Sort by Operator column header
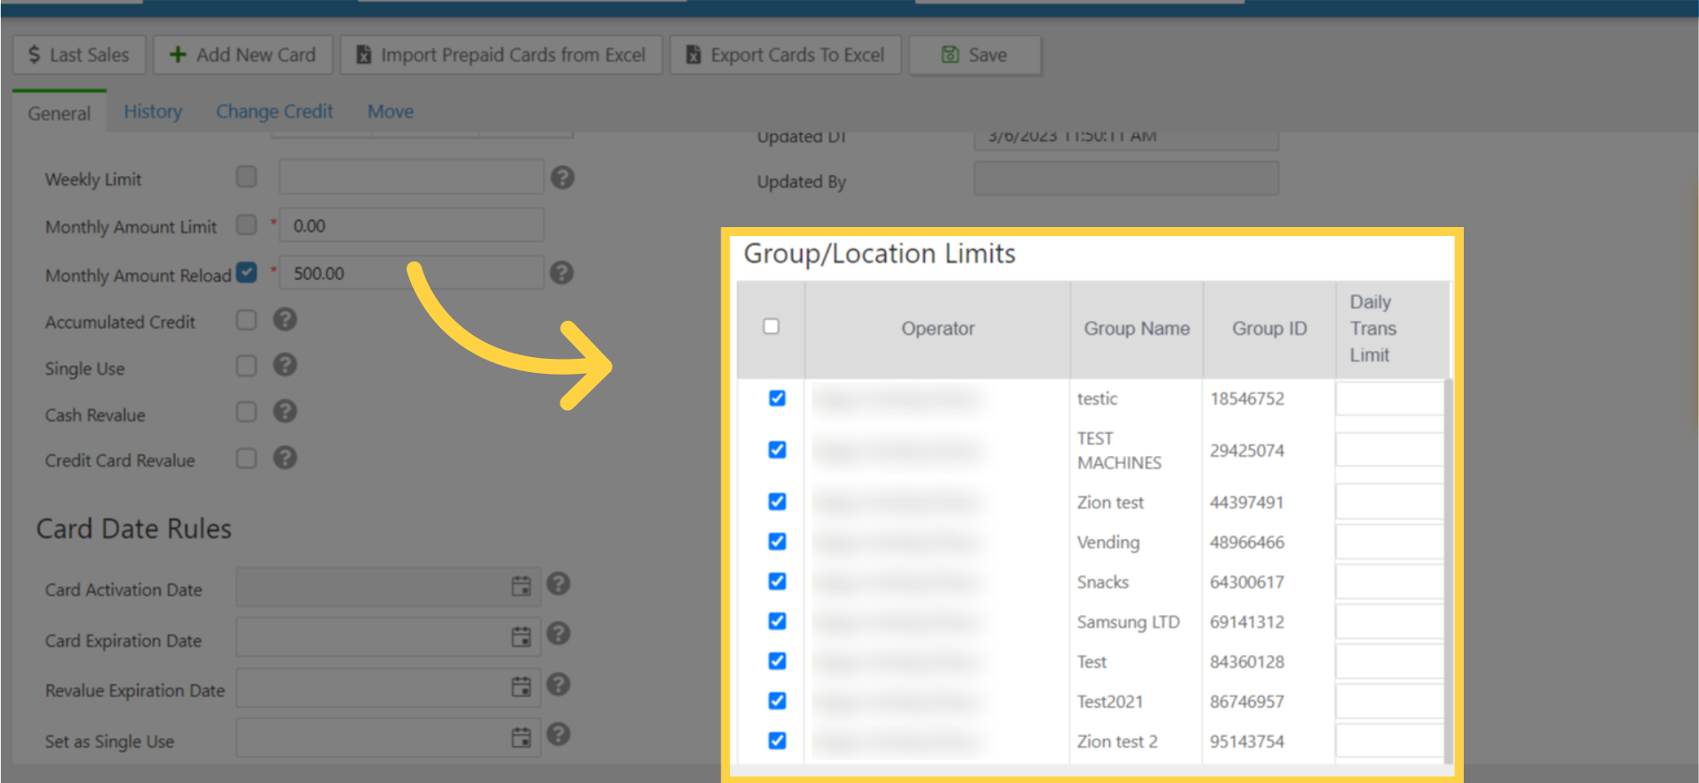 [x=938, y=329]
